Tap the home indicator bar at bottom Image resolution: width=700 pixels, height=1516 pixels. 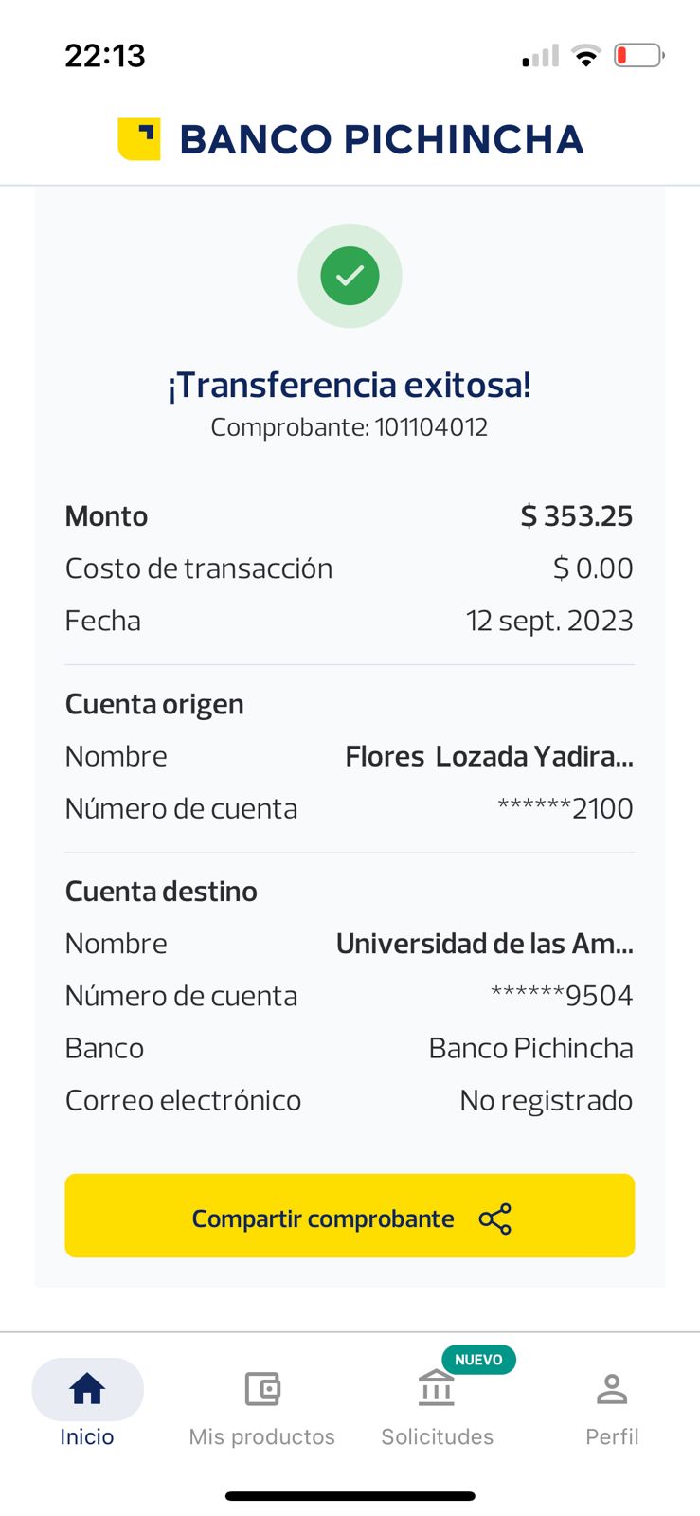350,1496
